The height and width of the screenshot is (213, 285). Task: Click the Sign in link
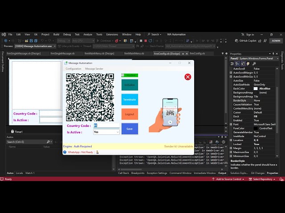[250, 35]
